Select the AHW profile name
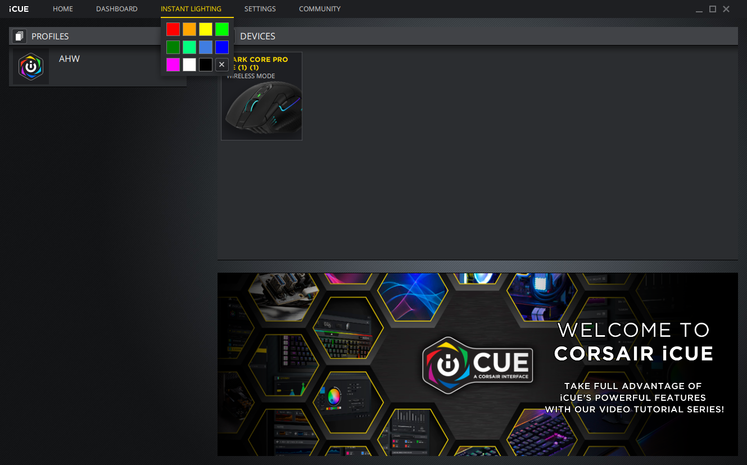Viewport: 747px width, 465px height. tap(70, 58)
